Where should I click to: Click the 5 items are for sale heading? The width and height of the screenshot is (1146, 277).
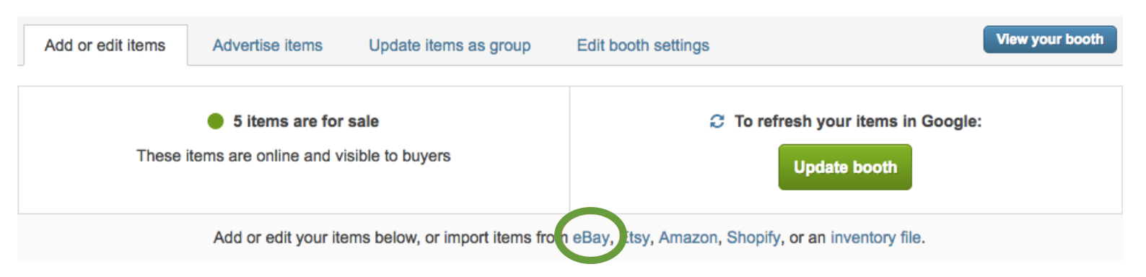[x=306, y=121]
